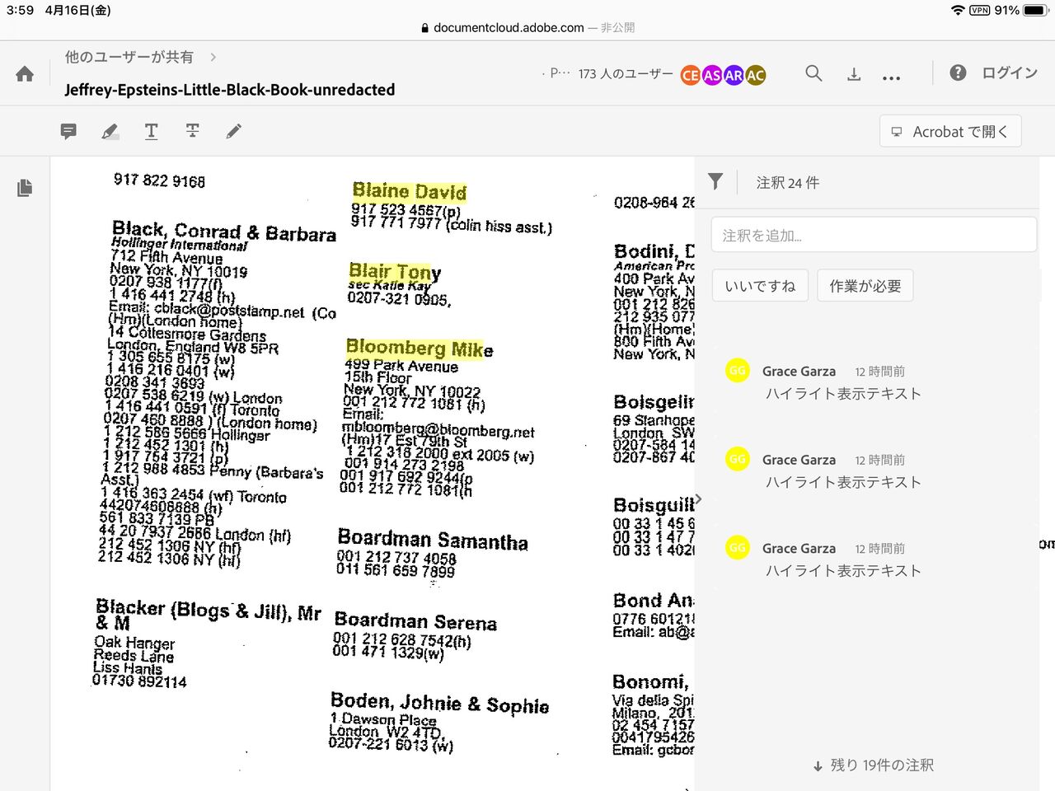Download the shared PDF
The width and height of the screenshot is (1055, 791).
pyautogui.click(x=854, y=74)
